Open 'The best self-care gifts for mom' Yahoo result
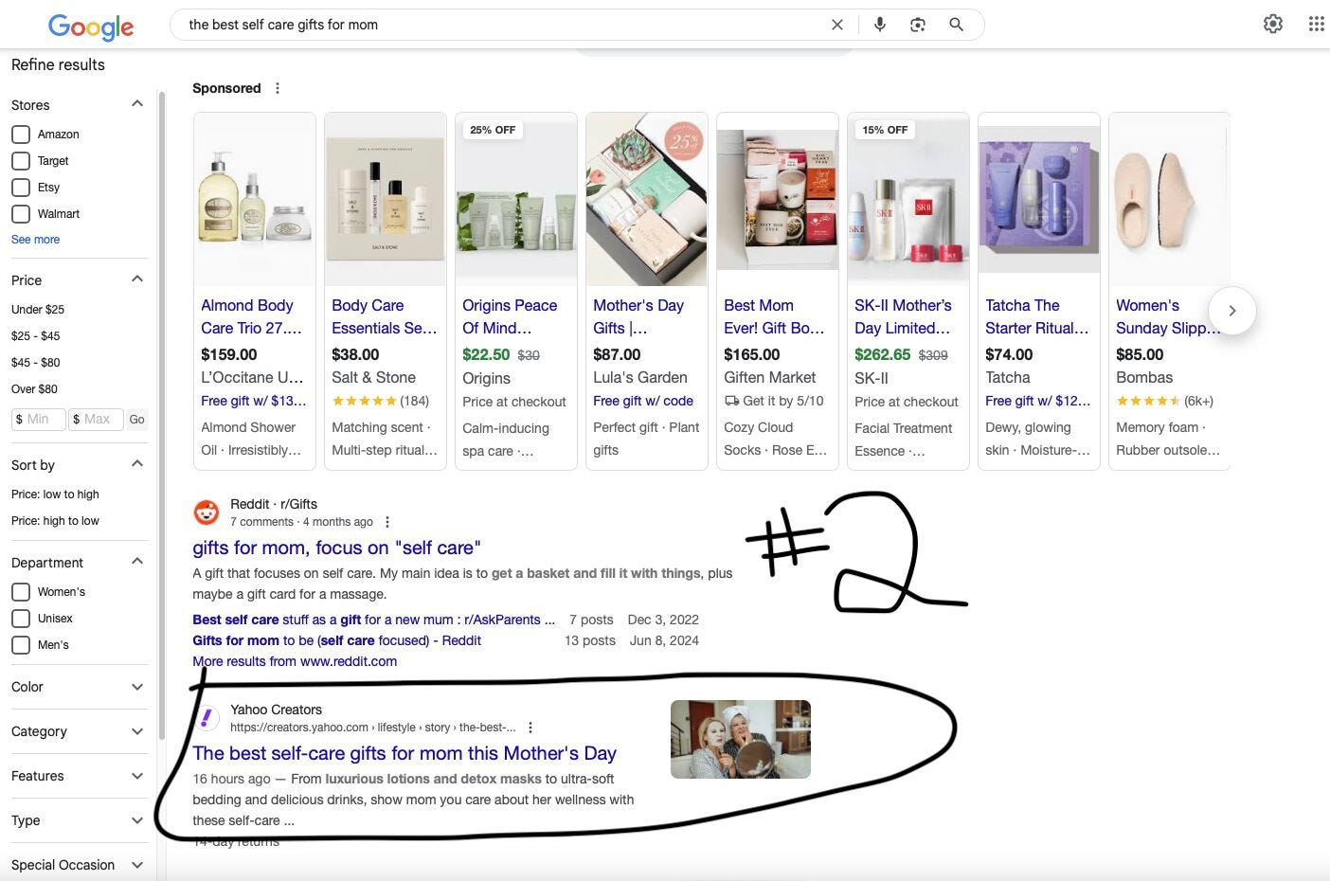Image resolution: width=1330 pixels, height=881 pixels. (x=404, y=753)
